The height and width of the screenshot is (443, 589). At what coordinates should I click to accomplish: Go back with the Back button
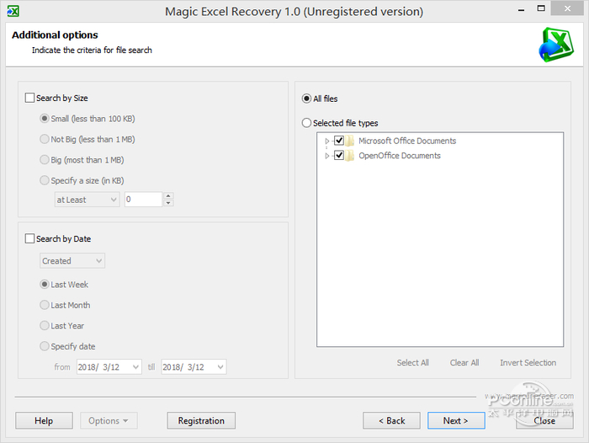click(391, 420)
